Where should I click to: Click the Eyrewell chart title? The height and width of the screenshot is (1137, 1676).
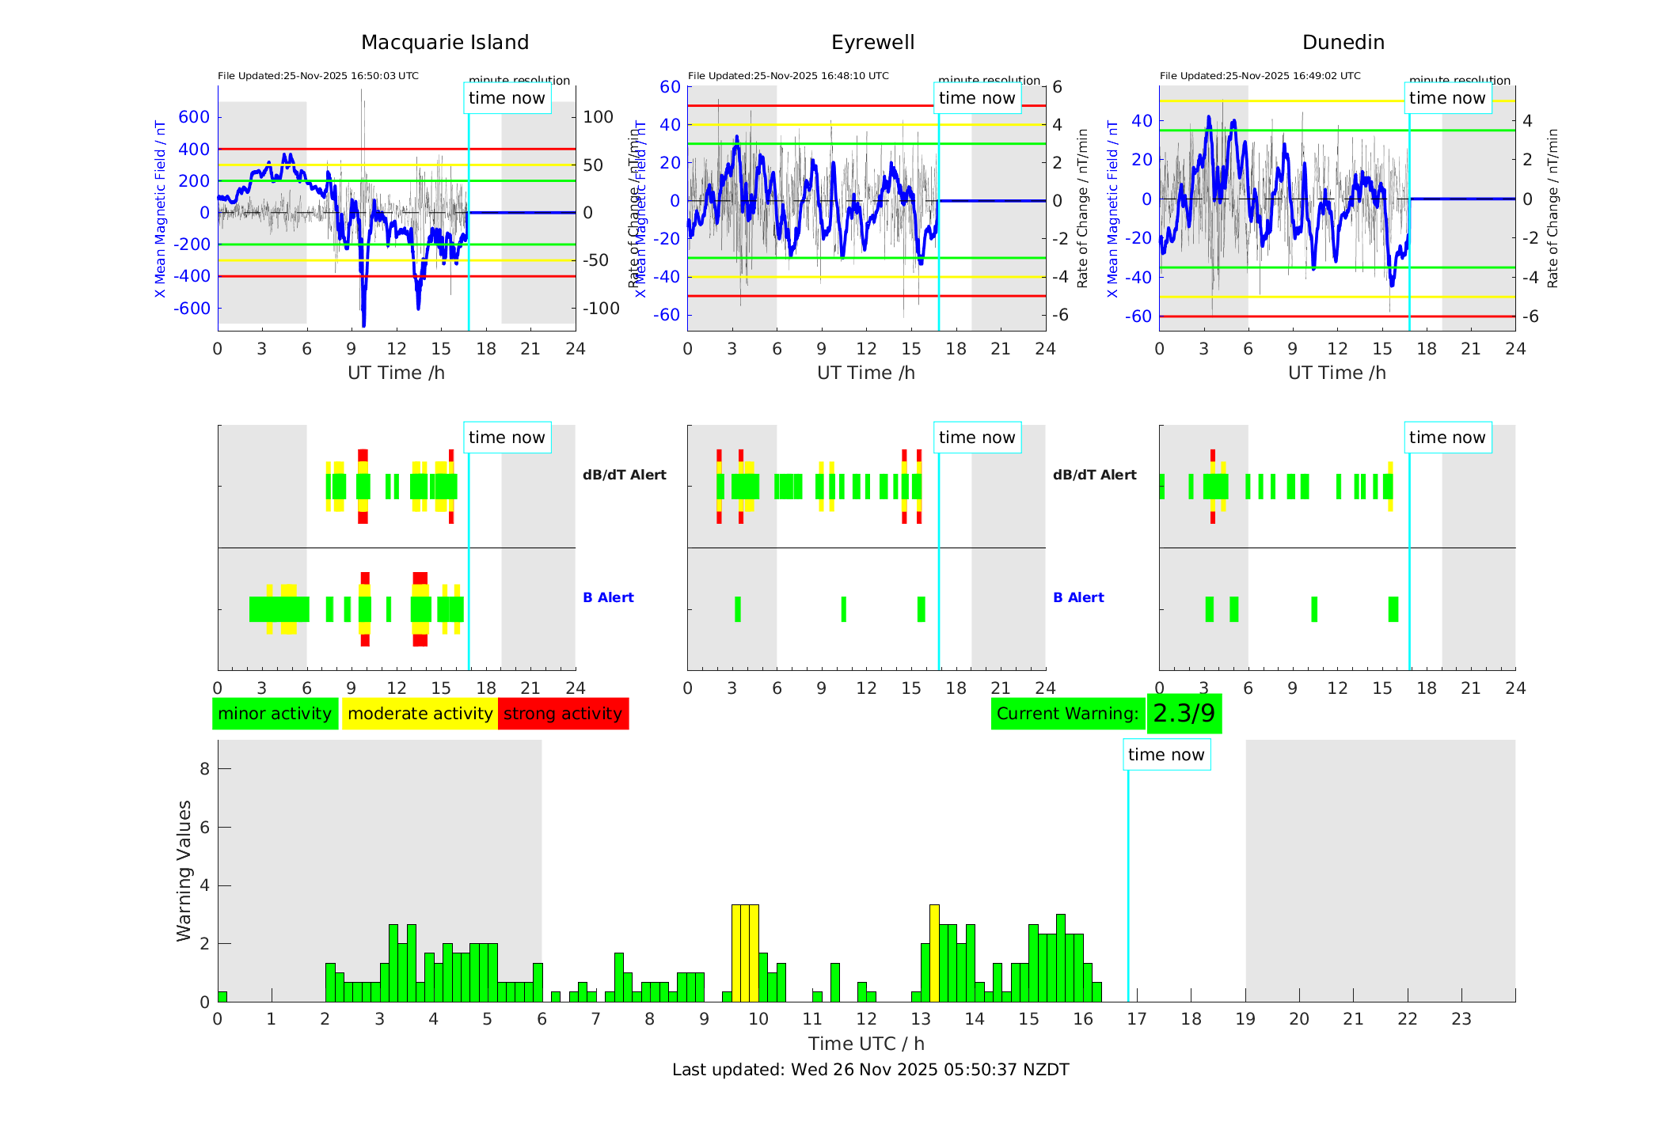(872, 43)
